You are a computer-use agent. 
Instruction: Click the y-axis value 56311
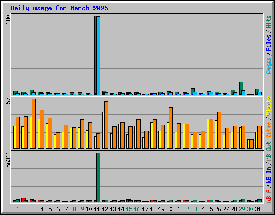(8, 159)
